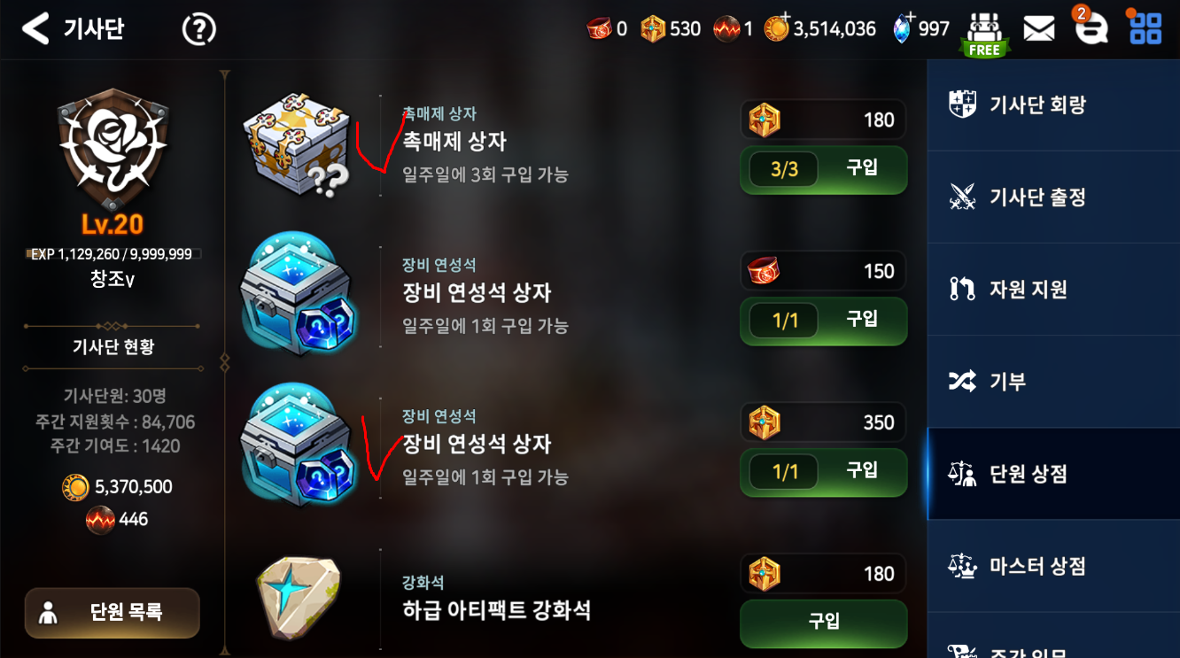
Task: Purchase 하급 아티팩트 강화석
Action: click(x=823, y=623)
